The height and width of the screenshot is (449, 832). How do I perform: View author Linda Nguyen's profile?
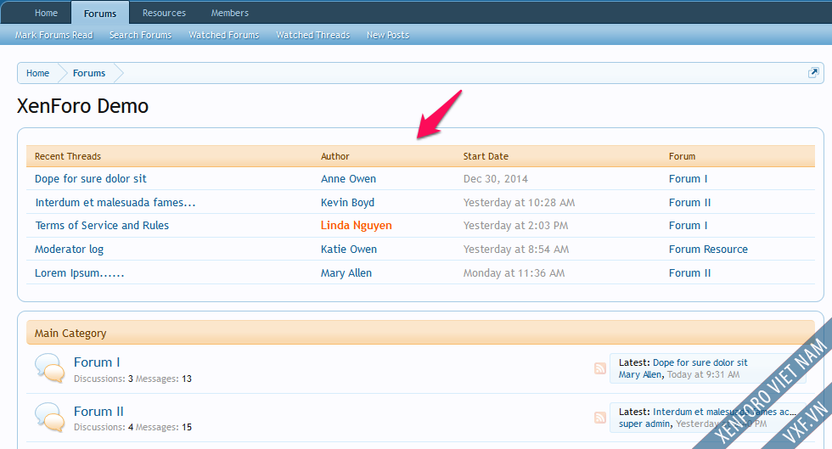(x=356, y=226)
